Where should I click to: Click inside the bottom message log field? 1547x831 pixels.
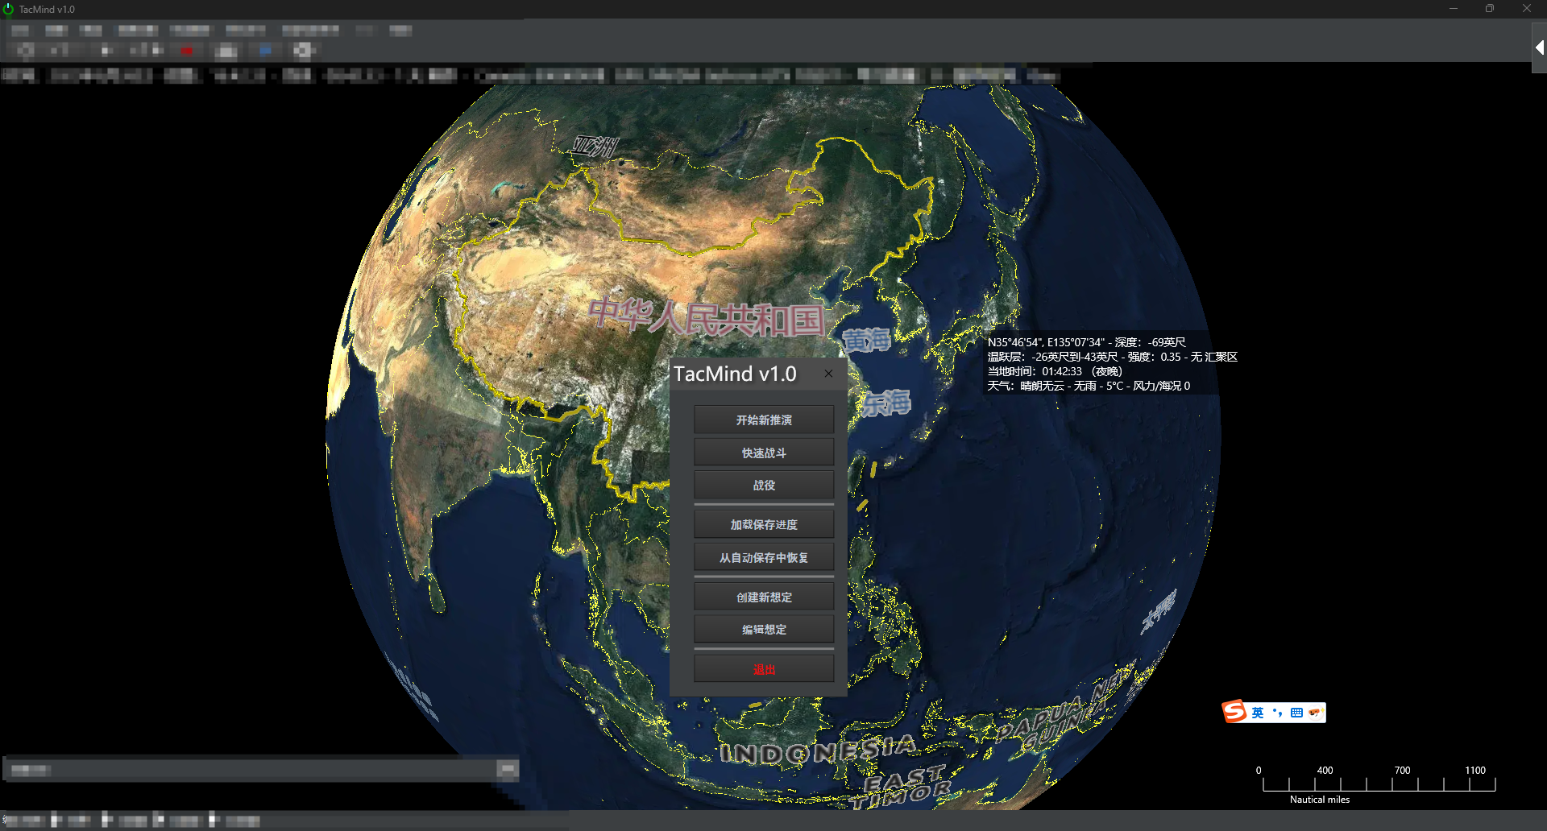[251, 769]
